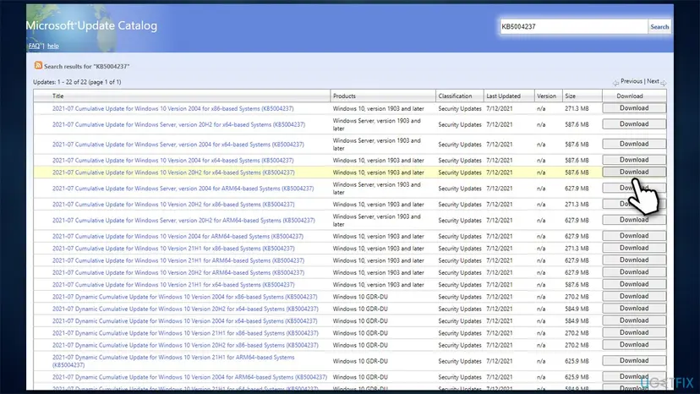
Task: Download Windows Server 20H2 ARM64 cumulative update
Action: tap(634, 220)
